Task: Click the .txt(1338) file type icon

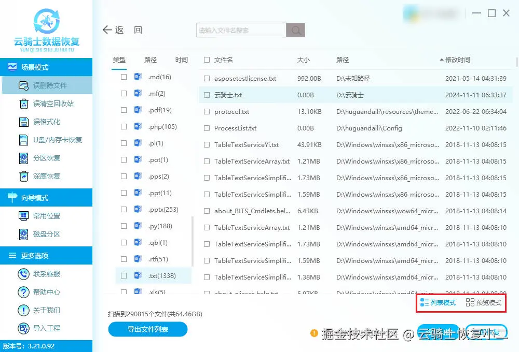Action: pos(138,275)
